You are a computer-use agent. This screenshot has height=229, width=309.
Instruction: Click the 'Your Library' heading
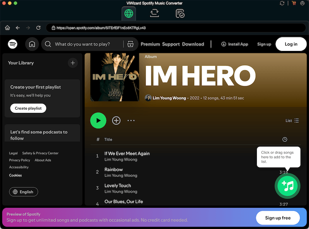point(21,63)
